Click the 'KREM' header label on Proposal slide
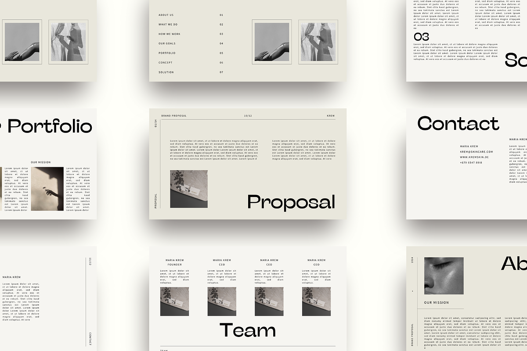 (331, 116)
